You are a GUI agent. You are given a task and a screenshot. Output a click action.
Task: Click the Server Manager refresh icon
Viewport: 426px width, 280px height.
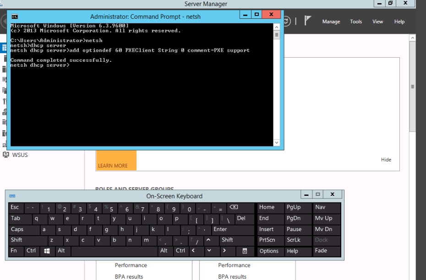[x=287, y=21]
